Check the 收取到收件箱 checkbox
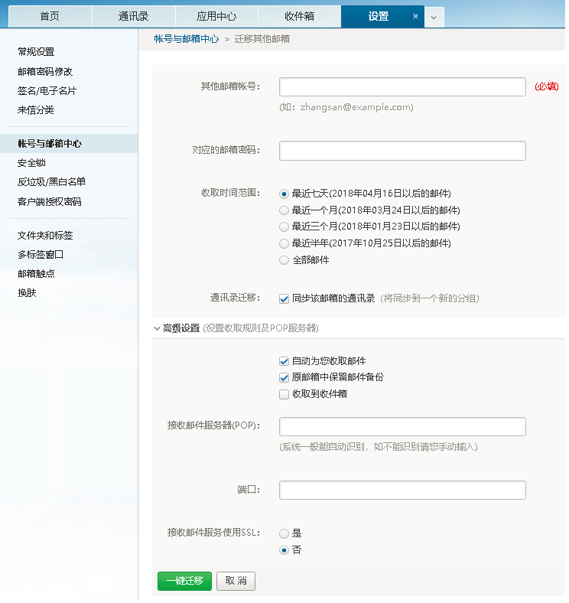Viewport: 569px width, 603px height. (x=284, y=394)
